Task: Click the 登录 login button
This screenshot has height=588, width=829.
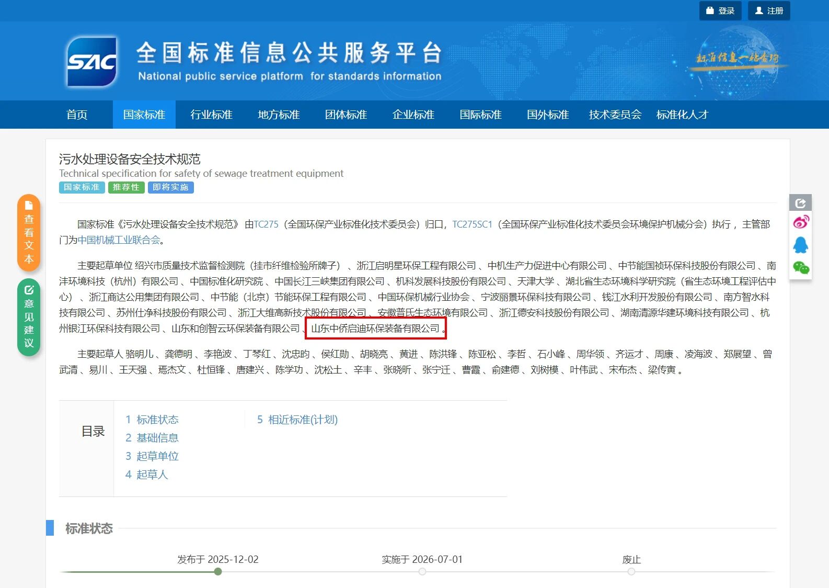Action: (x=720, y=10)
